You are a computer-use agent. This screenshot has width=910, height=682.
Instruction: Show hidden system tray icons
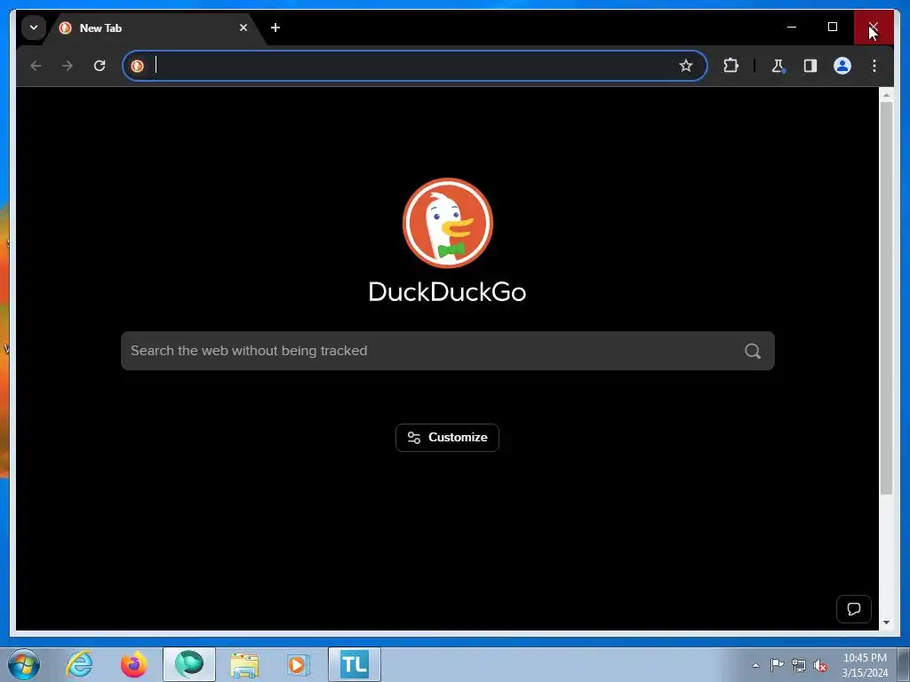755,665
